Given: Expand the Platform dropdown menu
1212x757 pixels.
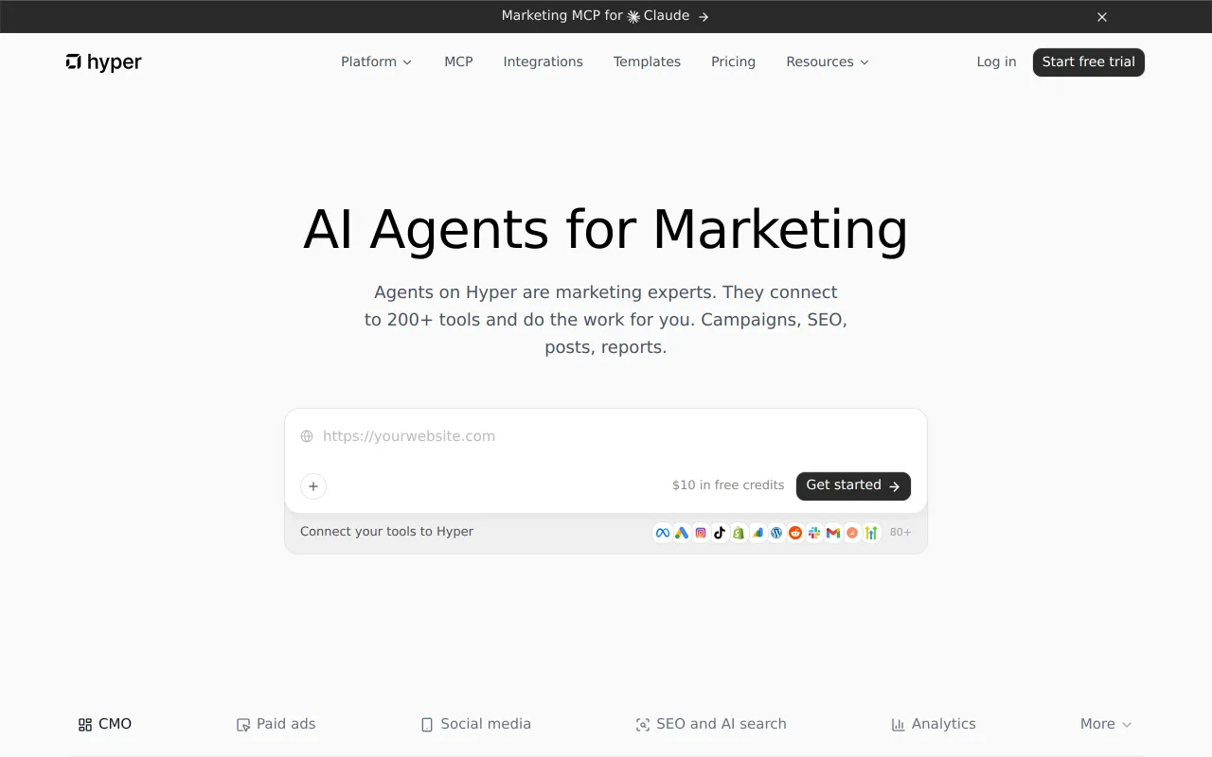Looking at the screenshot, I should (377, 62).
